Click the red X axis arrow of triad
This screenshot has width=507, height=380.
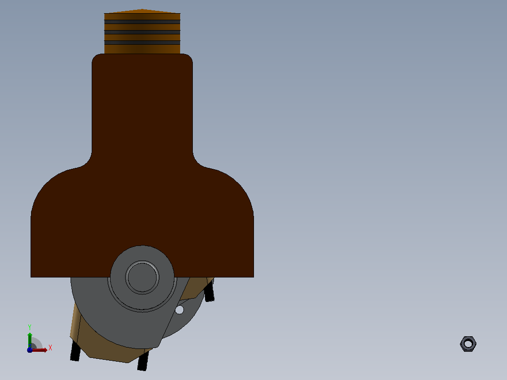point(40,350)
